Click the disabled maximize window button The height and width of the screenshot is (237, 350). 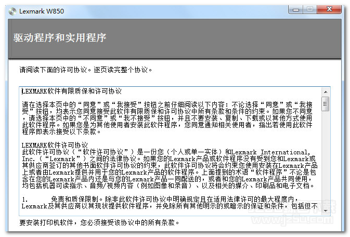click(x=310, y=9)
